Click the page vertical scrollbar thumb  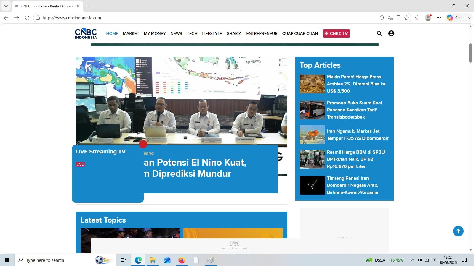470,53
